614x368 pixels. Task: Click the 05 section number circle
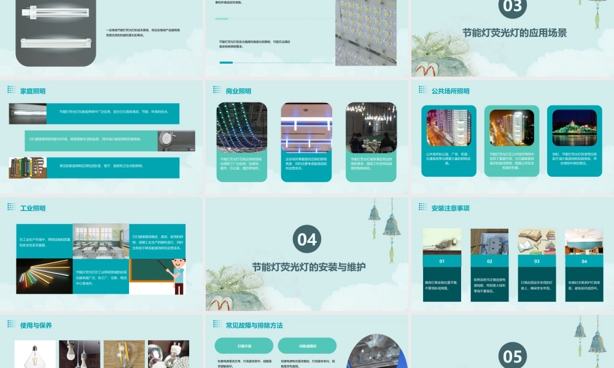point(512,355)
